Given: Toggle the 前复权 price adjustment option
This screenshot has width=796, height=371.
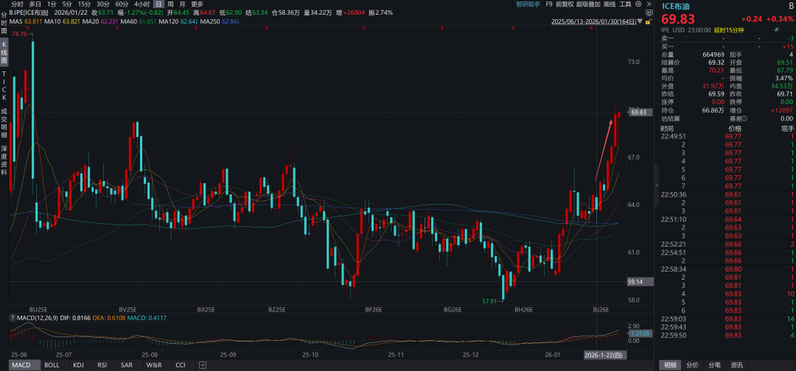Looking at the screenshot, I should (x=565, y=4).
